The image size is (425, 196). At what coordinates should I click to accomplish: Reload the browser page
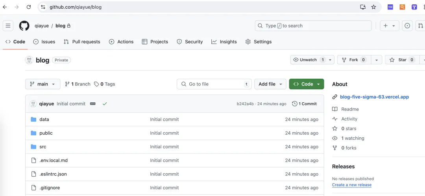[29, 7]
